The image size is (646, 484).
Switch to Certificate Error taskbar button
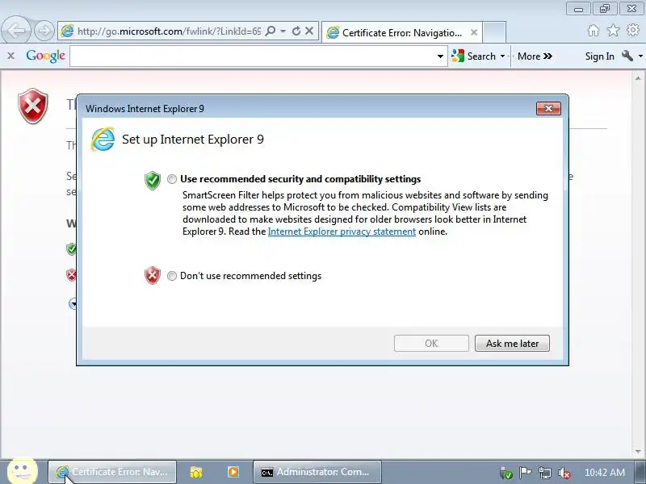click(112, 472)
